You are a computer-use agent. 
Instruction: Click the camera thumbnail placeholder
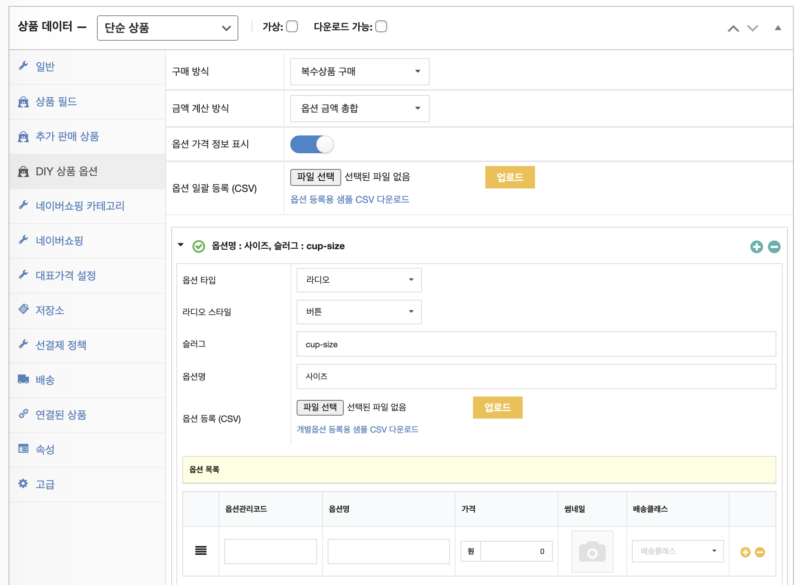pyautogui.click(x=592, y=551)
